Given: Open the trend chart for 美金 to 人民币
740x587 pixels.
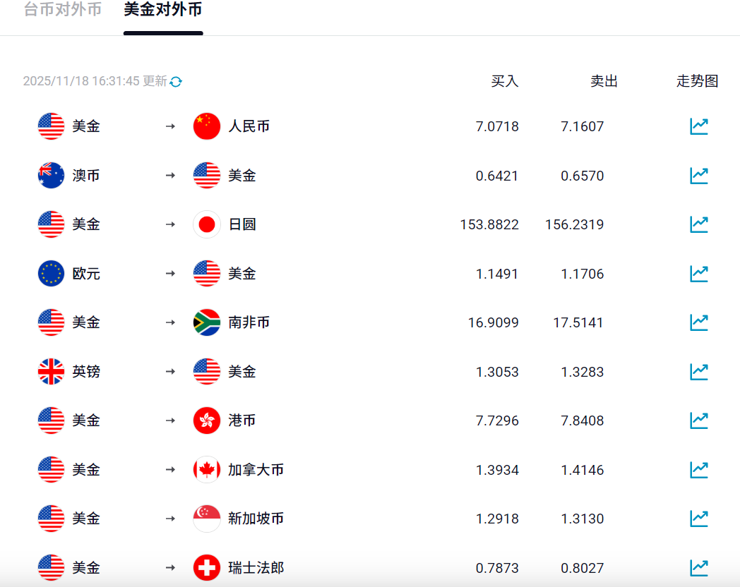Looking at the screenshot, I should coord(698,126).
